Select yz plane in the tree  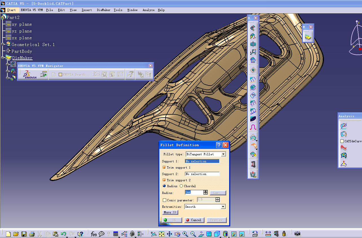[x=22, y=31]
